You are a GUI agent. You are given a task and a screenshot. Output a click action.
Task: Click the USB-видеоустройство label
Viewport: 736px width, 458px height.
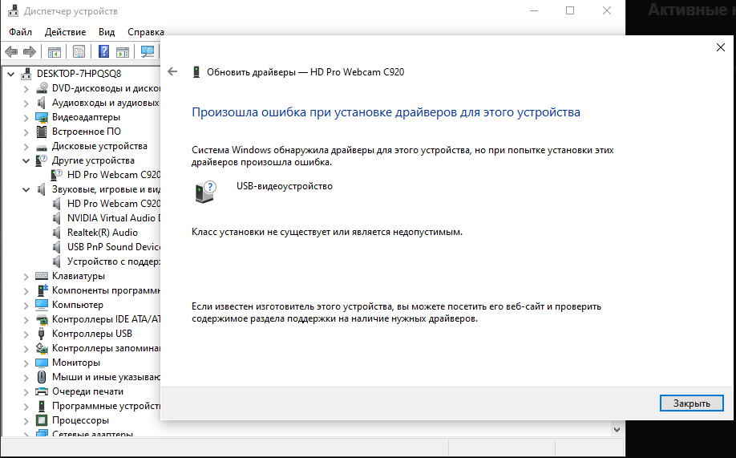pyautogui.click(x=285, y=186)
